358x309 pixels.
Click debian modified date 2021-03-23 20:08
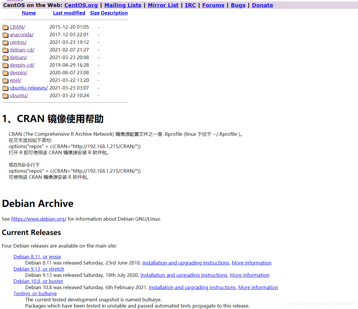click(69, 57)
